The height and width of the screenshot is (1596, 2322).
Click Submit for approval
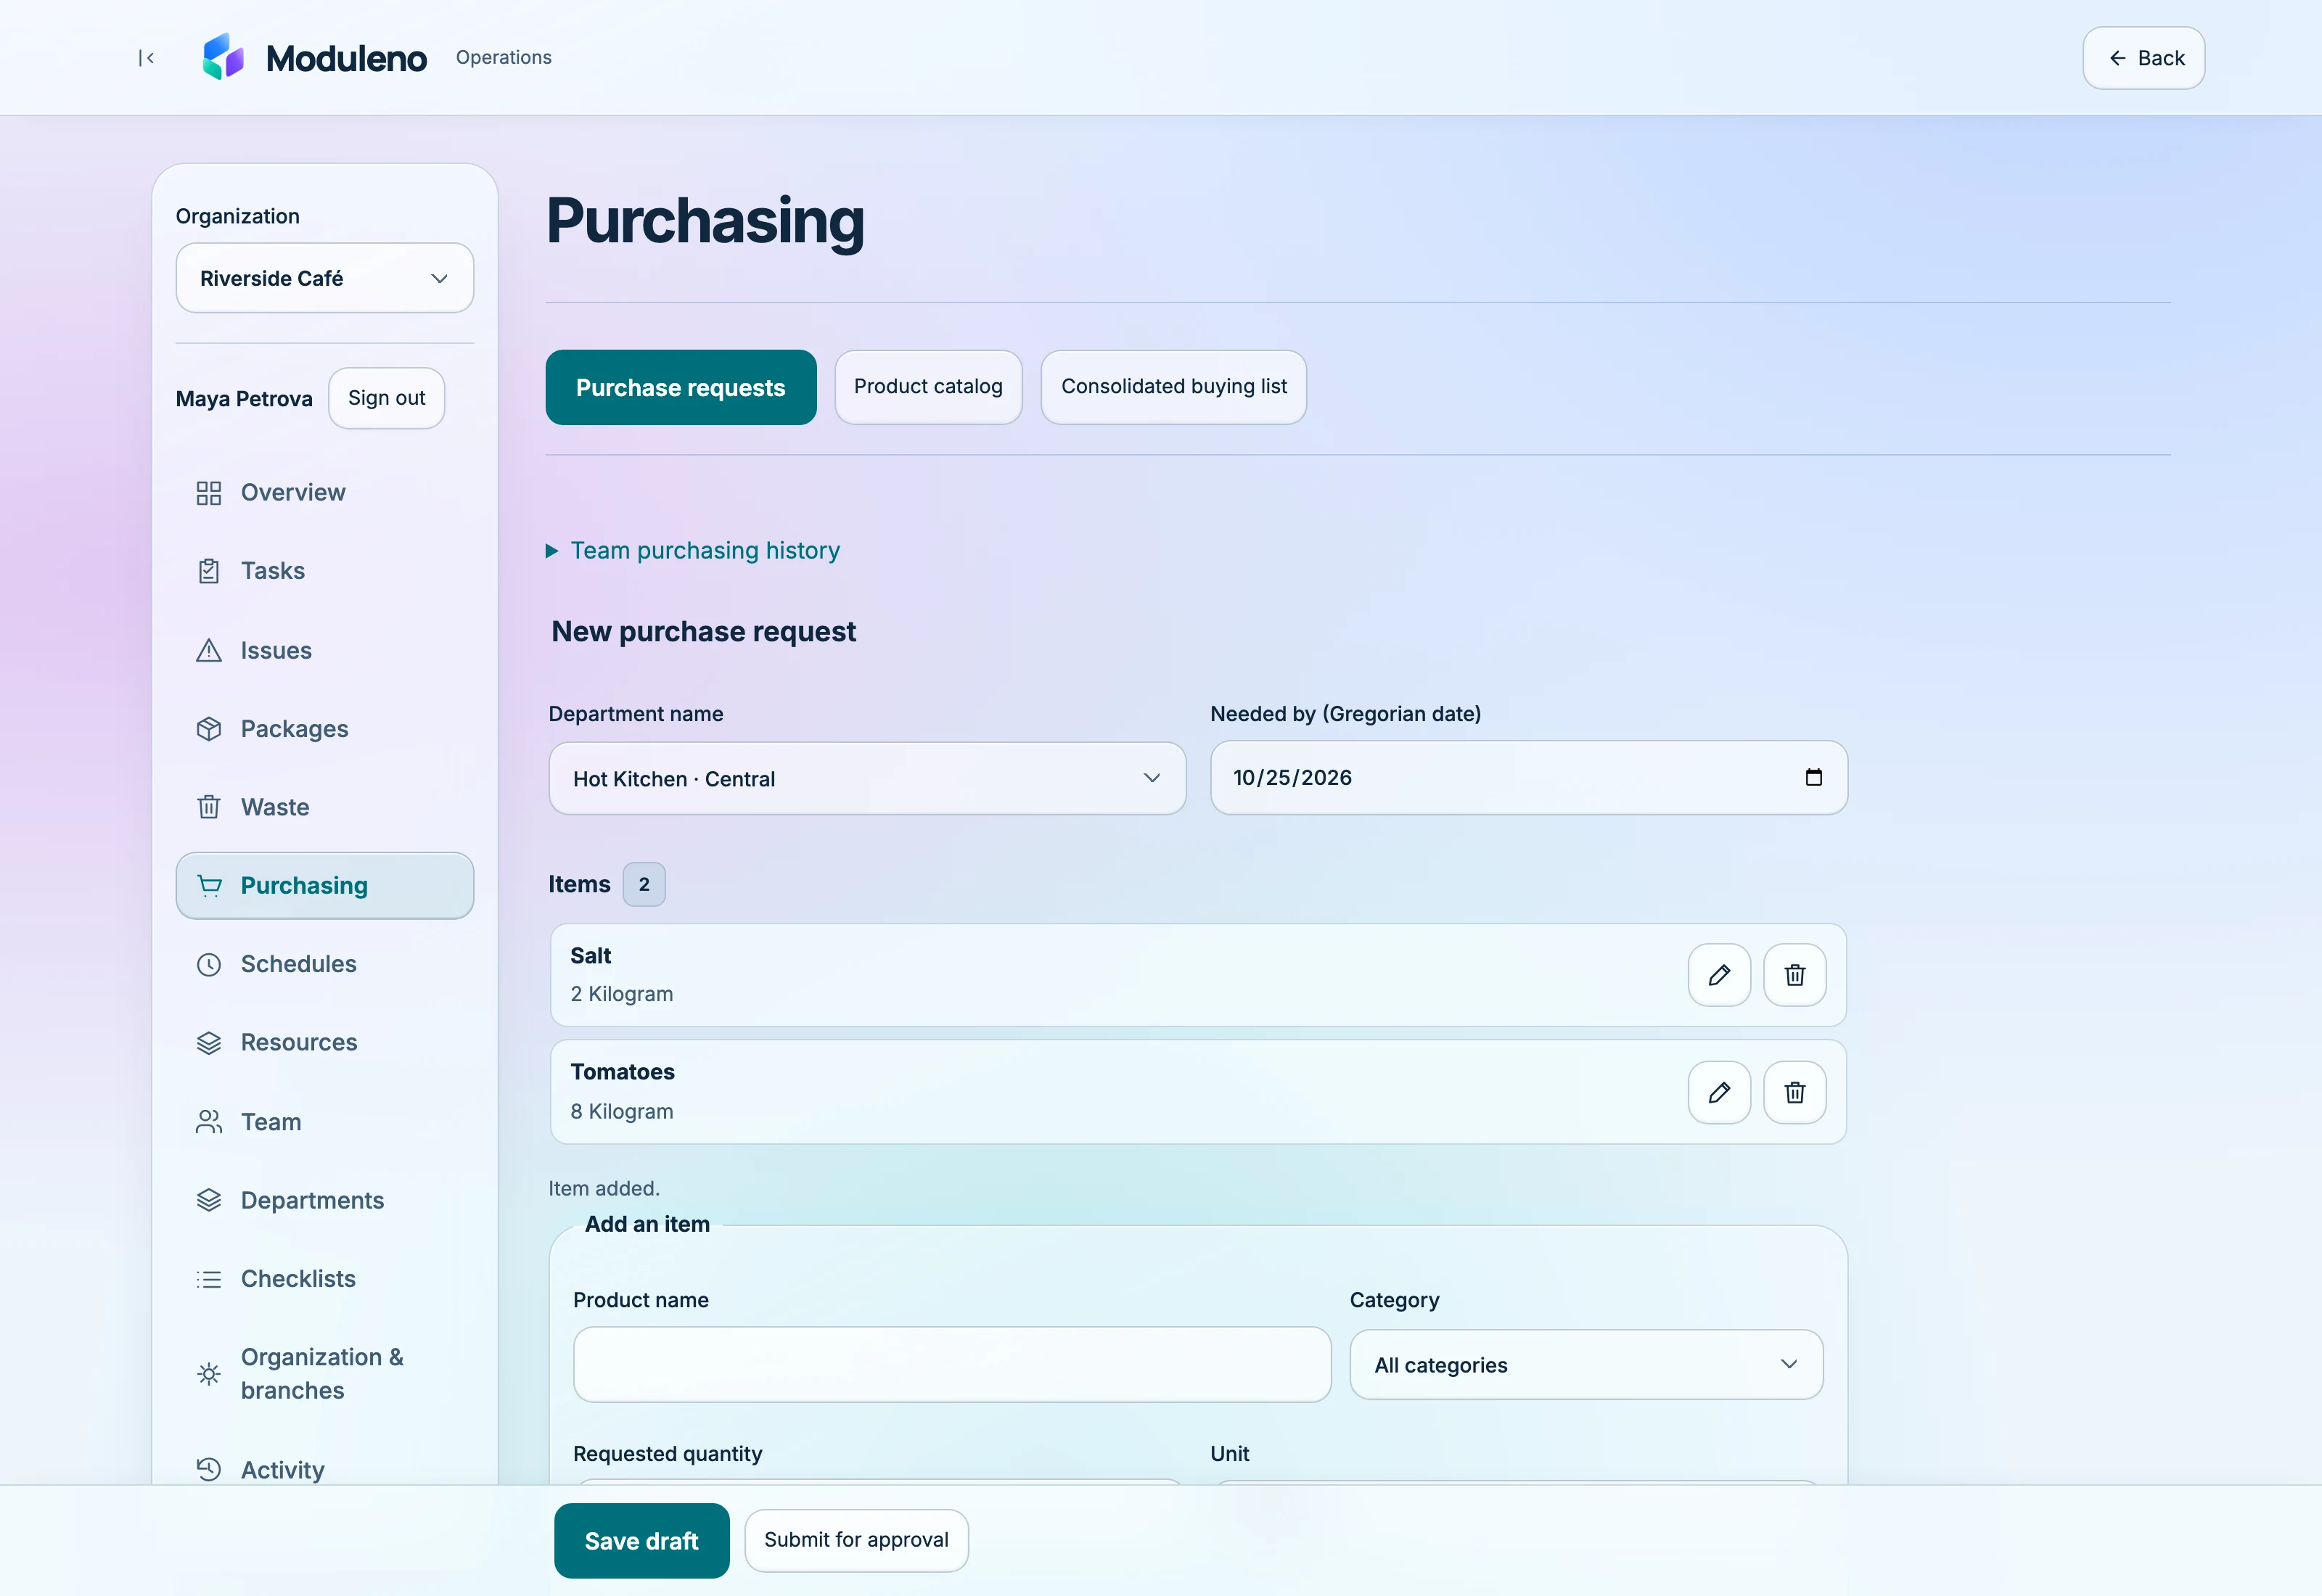tap(856, 1540)
